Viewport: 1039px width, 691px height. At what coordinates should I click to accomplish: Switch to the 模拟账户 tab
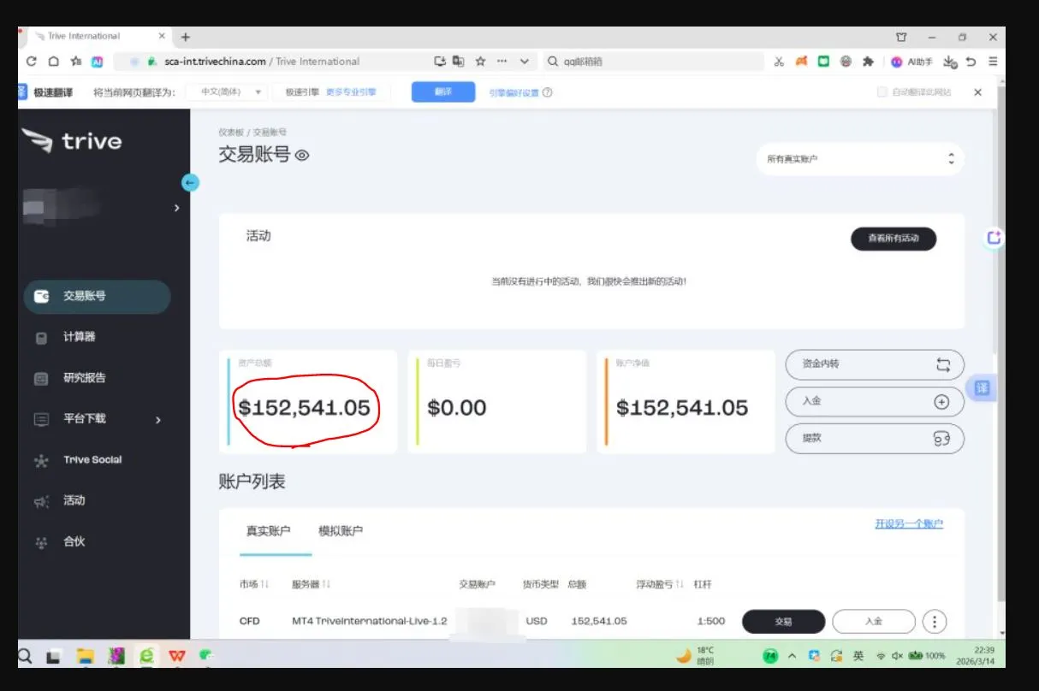tap(341, 531)
